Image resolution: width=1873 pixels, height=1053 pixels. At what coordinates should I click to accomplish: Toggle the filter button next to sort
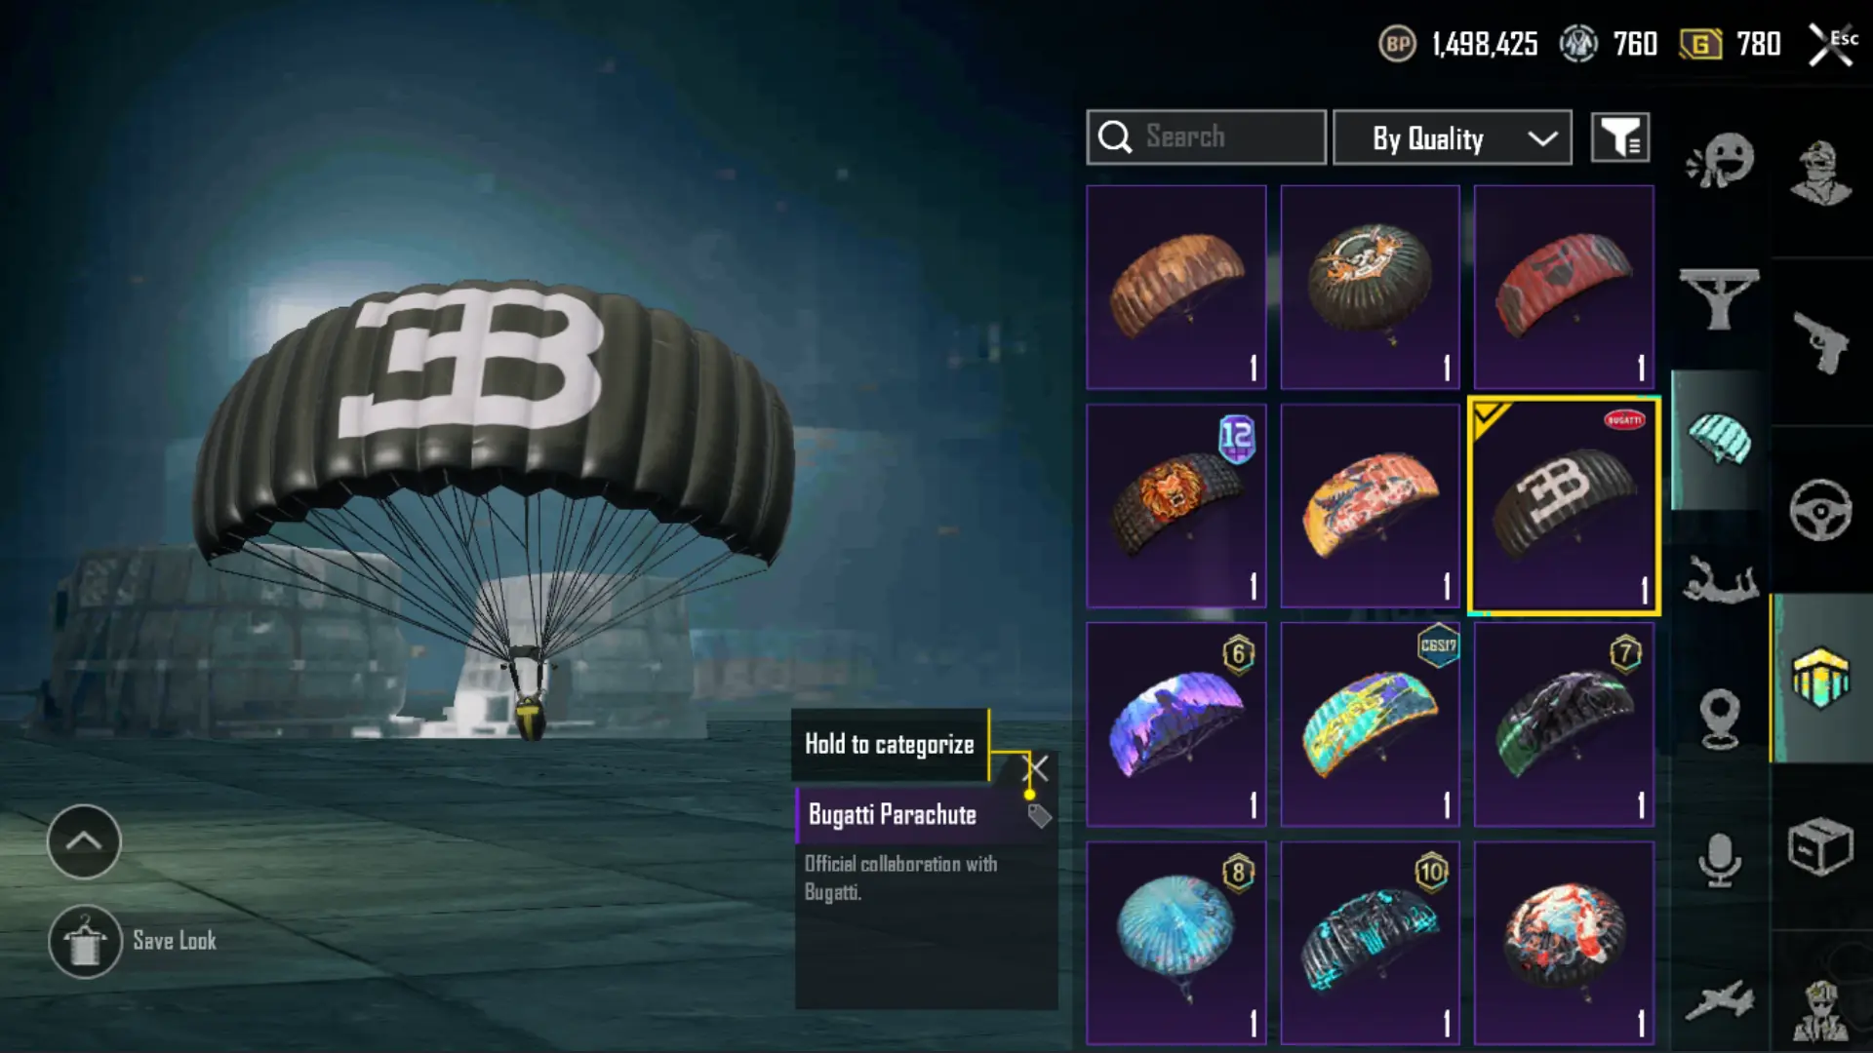coord(1620,137)
